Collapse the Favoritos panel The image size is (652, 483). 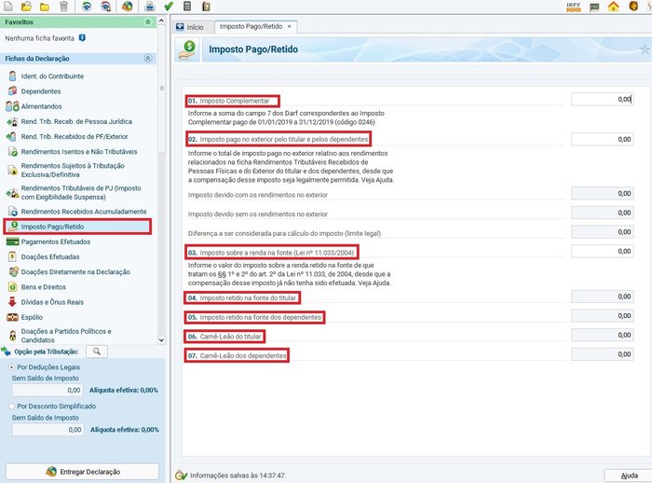pyautogui.click(x=147, y=21)
